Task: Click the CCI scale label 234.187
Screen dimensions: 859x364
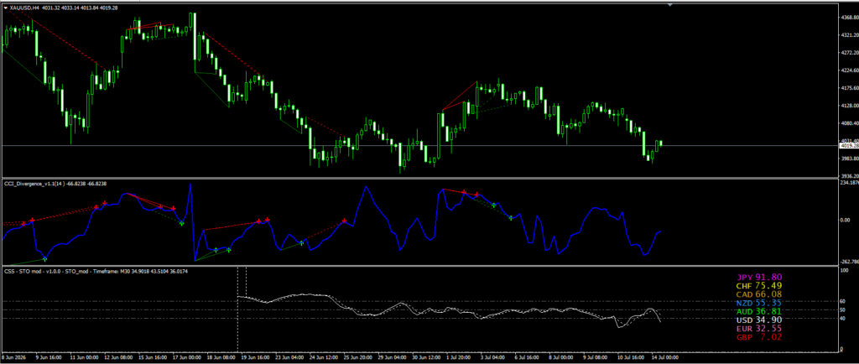Action: pos(849,184)
